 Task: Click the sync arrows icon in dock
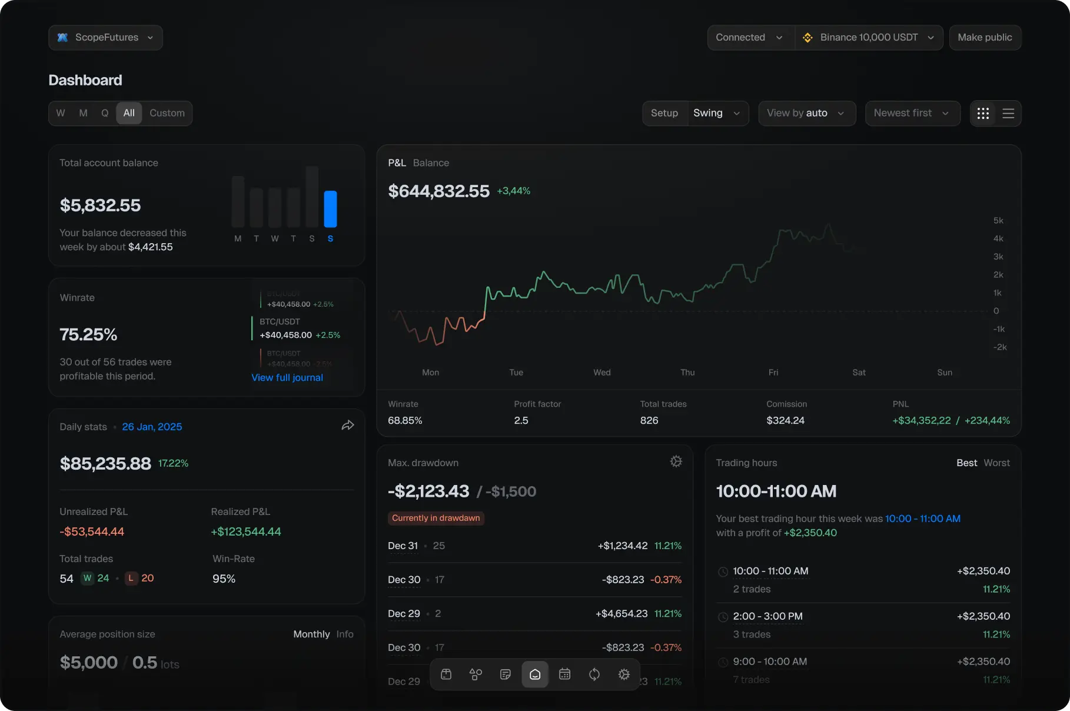(x=594, y=674)
